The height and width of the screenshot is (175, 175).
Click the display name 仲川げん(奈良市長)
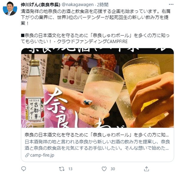point(41,5)
